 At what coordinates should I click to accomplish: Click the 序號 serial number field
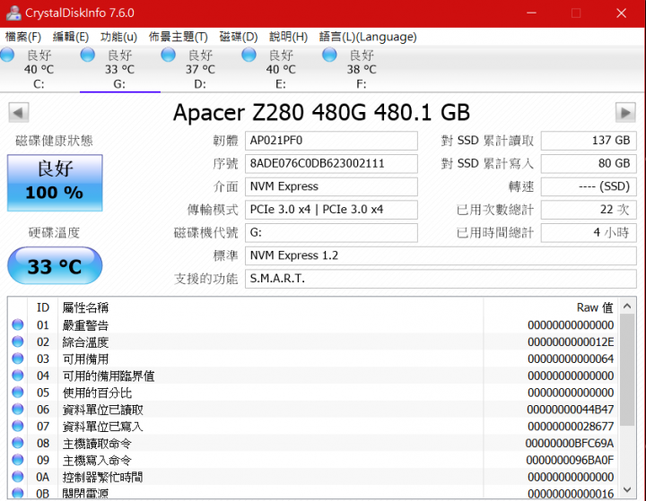[x=331, y=164]
